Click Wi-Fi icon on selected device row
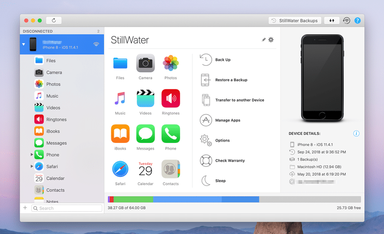Viewport: 384px width, 234px height. pos(96,44)
